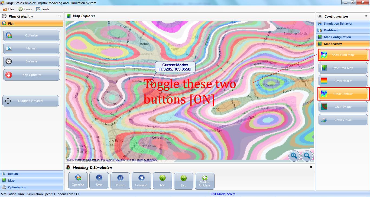Click the Marker OnClick button

point(205,181)
